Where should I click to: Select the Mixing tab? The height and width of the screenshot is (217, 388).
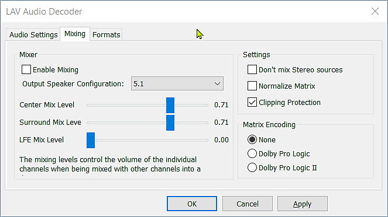click(75, 34)
